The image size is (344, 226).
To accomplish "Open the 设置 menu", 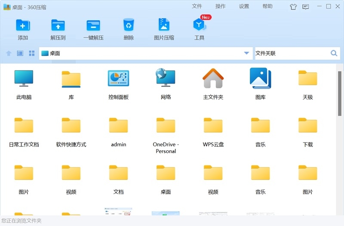I will click(x=244, y=6).
